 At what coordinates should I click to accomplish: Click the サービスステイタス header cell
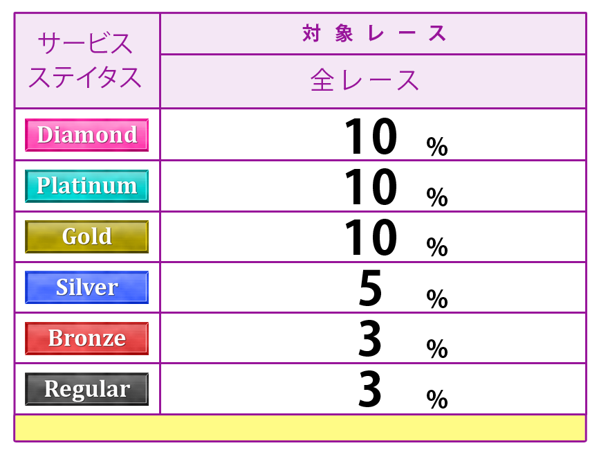[86, 60]
